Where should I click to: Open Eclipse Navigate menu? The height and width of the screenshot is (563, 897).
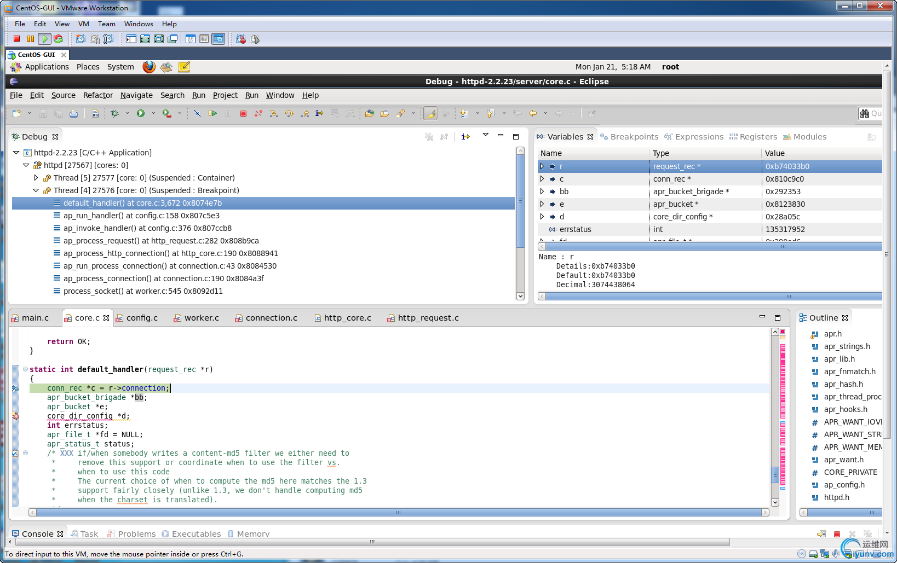coord(136,95)
